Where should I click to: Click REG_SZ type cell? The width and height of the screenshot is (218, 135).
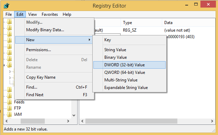129,30
